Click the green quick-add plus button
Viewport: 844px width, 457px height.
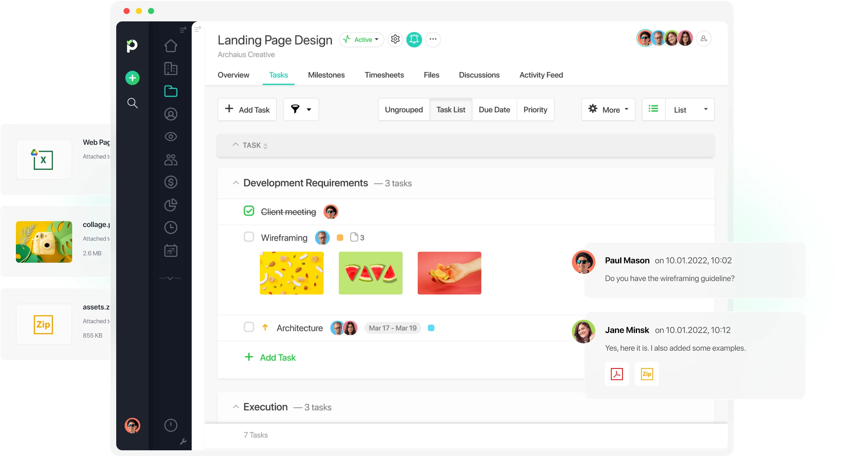[132, 78]
